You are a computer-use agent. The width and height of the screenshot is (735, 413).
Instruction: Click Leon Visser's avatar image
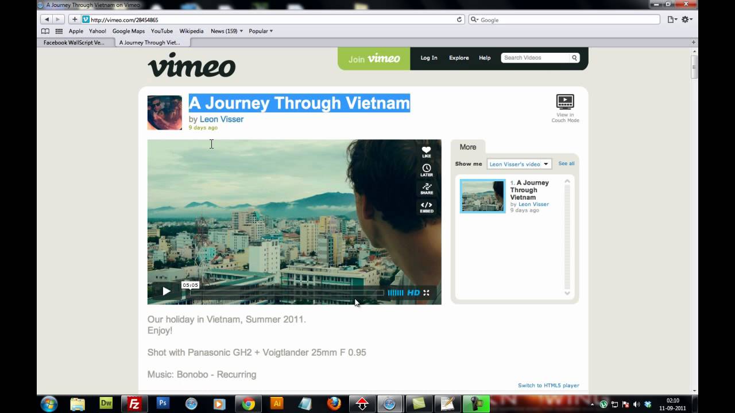point(165,112)
